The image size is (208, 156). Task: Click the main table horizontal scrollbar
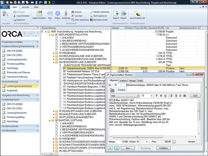point(51,154)
